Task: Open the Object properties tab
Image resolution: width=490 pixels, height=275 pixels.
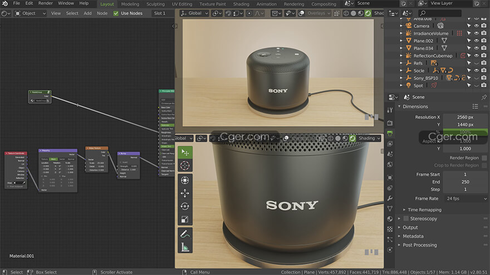Action: pyautogui.click(x=390, y=177)
